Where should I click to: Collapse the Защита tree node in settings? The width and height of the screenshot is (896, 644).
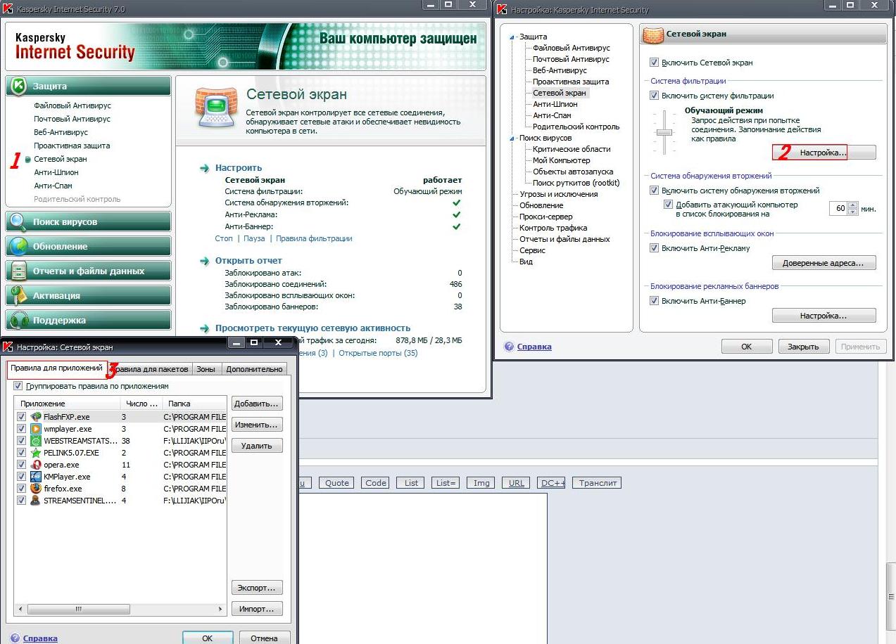click(513, 37)
